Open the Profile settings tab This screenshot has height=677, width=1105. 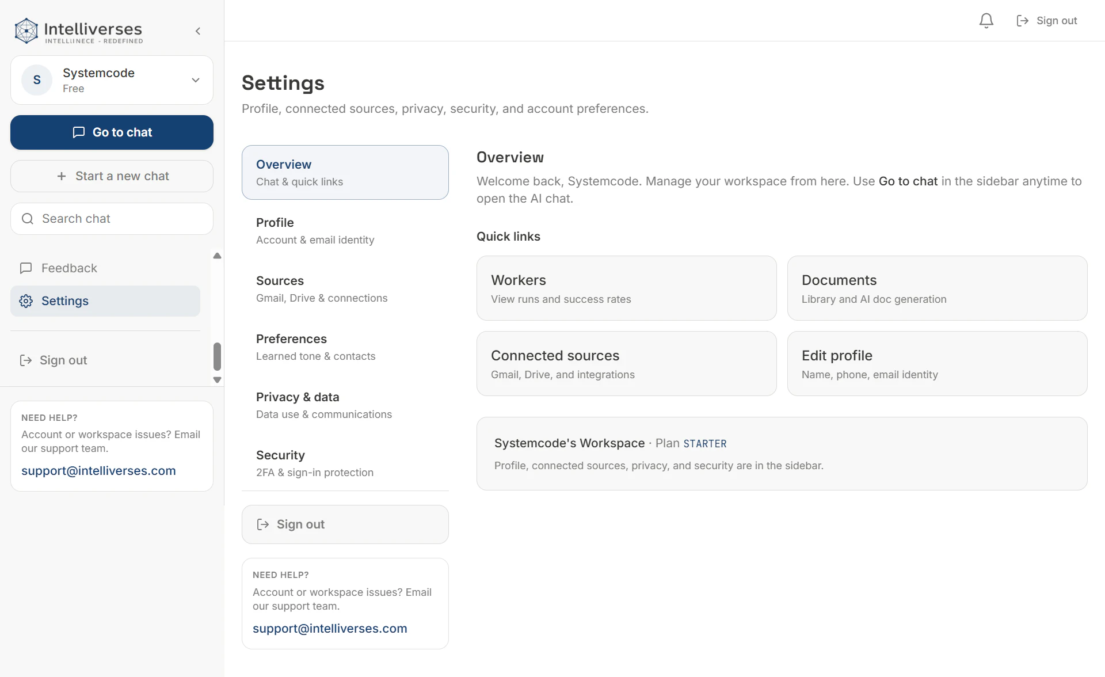coord(345,231)
